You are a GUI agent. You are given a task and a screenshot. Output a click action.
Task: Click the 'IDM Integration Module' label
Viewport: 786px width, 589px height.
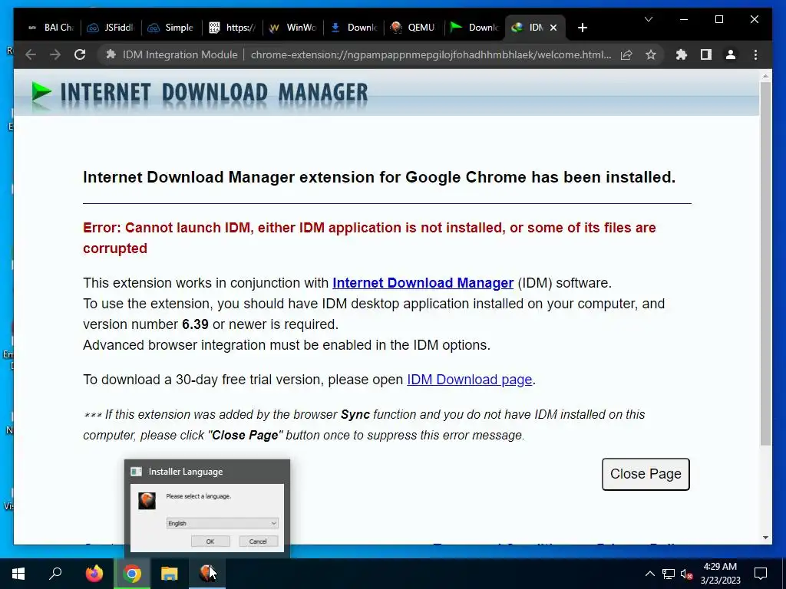(180, 54)
